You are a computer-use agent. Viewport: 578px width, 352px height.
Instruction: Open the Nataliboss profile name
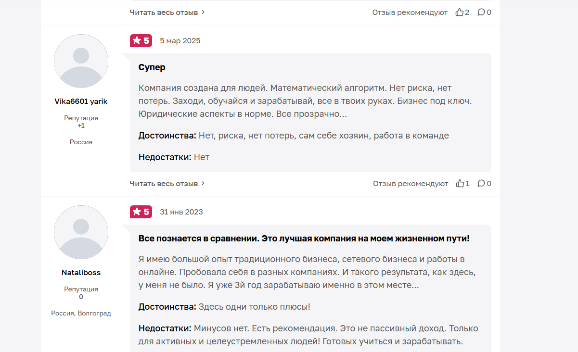81,273
